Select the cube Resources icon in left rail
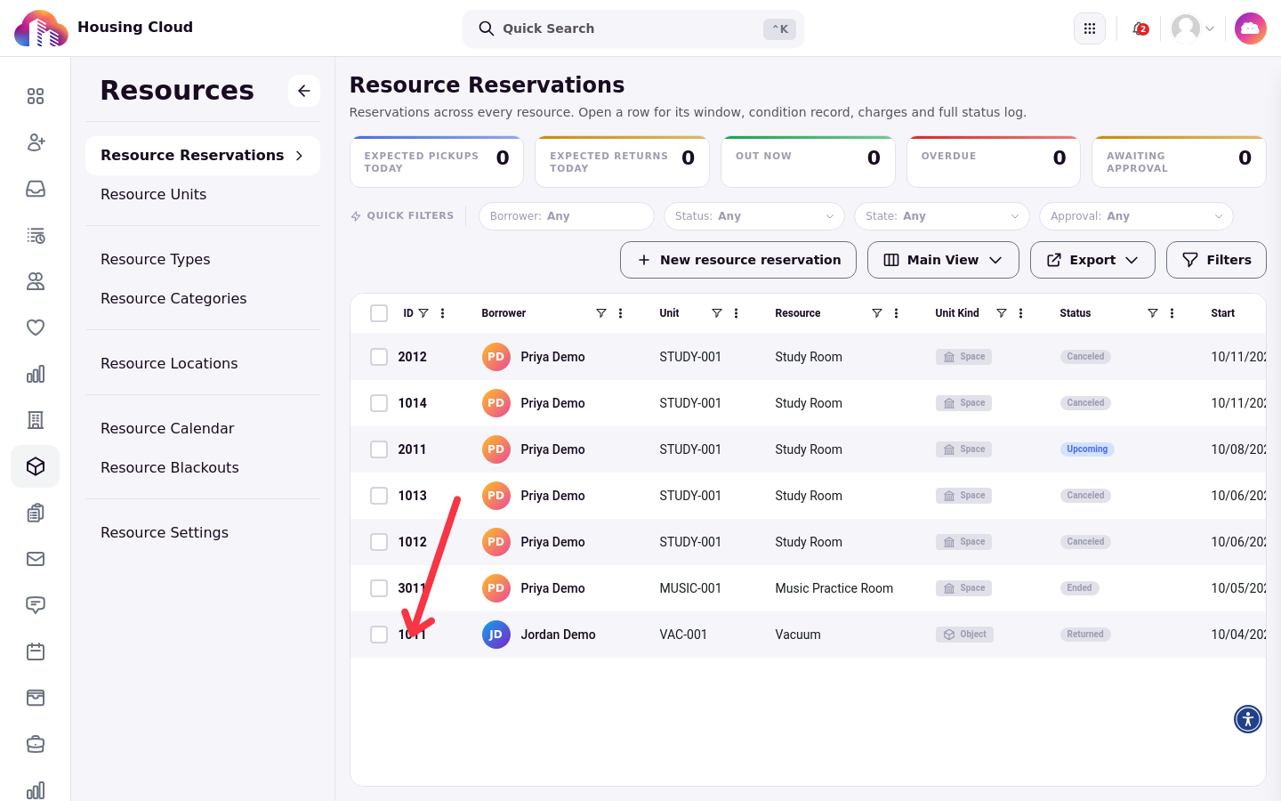This screenshot has width=1281, height=801. (36, 466)
